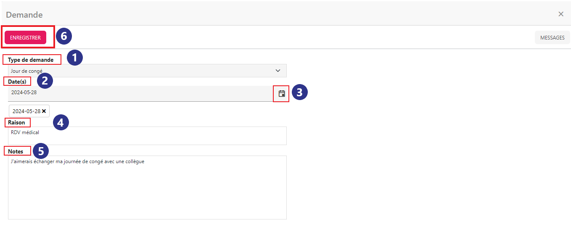Open the MESSAGES panel button
The image size is (571, 251).
point(552,37)
